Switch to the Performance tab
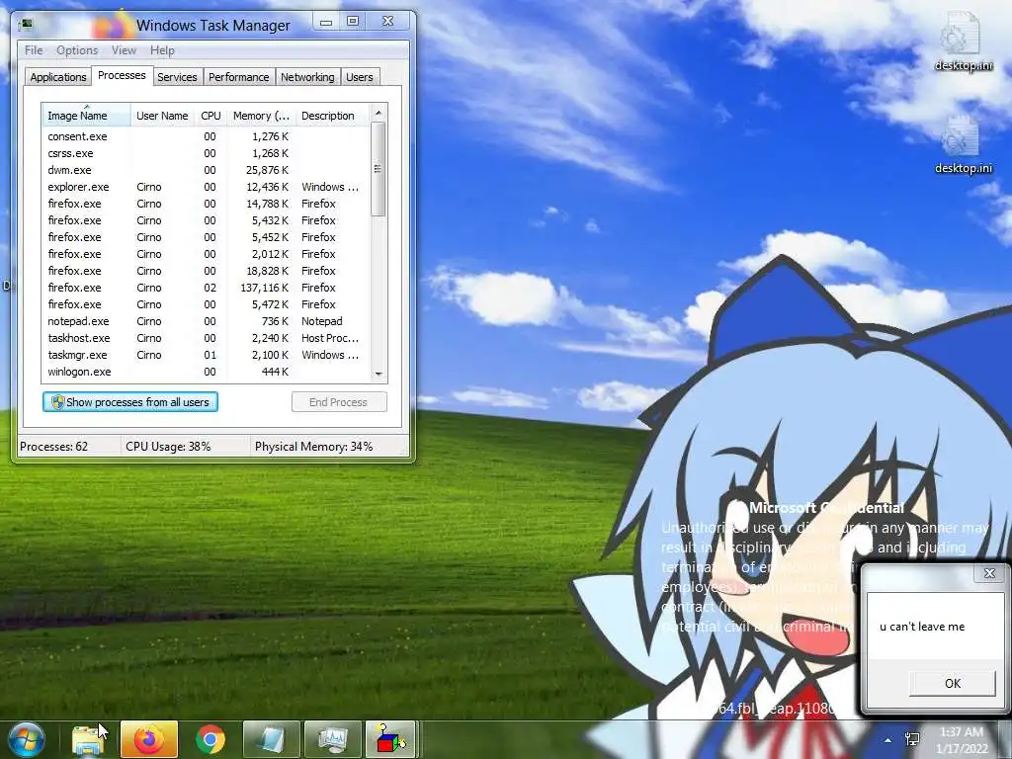 click(239, 77)
